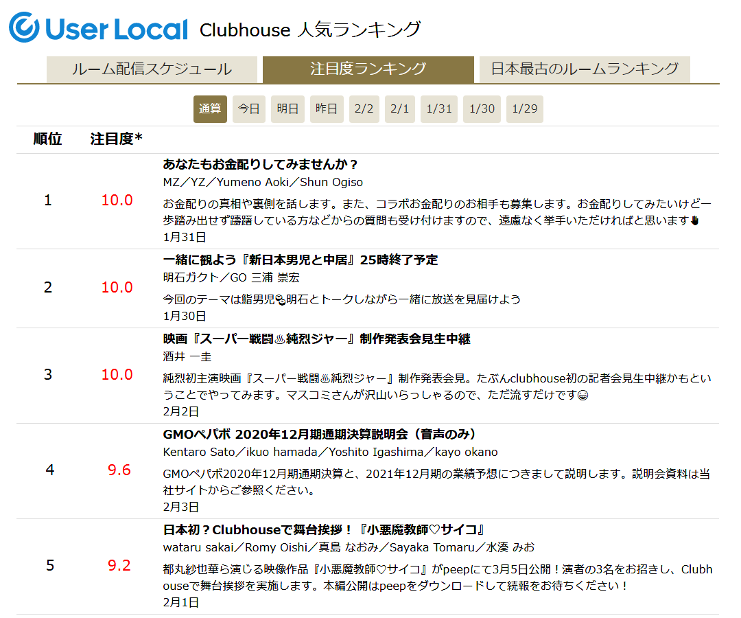The height and width of the screenshot is (618, 741).
Task: Open the 映画『スーパー戦闘♨純烈ジャー』制作発表会見生中継 room
Action: (x=316, y=339)
